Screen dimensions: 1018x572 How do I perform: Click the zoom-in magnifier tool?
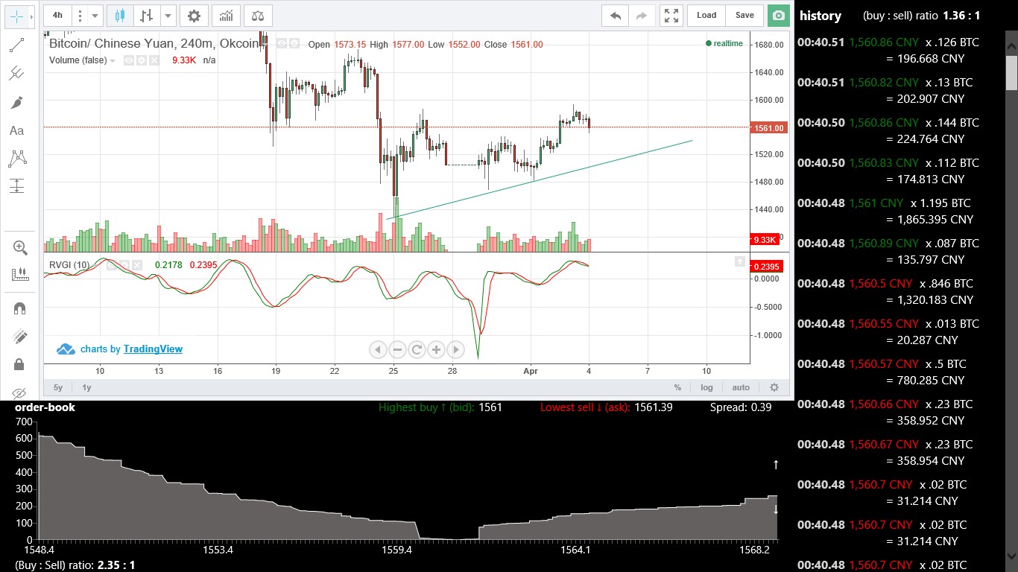[x=19, y=248]
